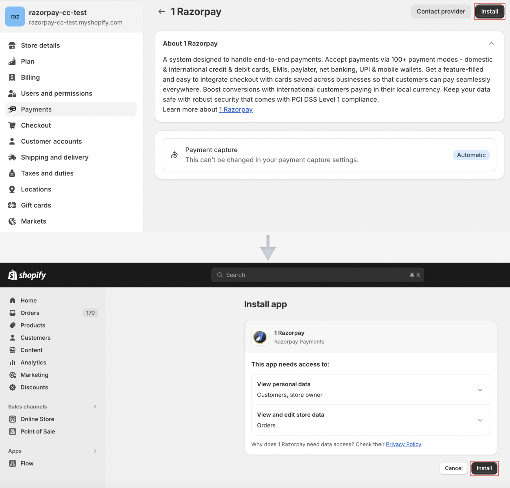Viewport: 510px width, 488px height.
Task: Click razorpay-cc-test.myshopify.com store URL text
Action: point(76,22)
